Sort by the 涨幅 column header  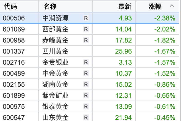point(155,6)
